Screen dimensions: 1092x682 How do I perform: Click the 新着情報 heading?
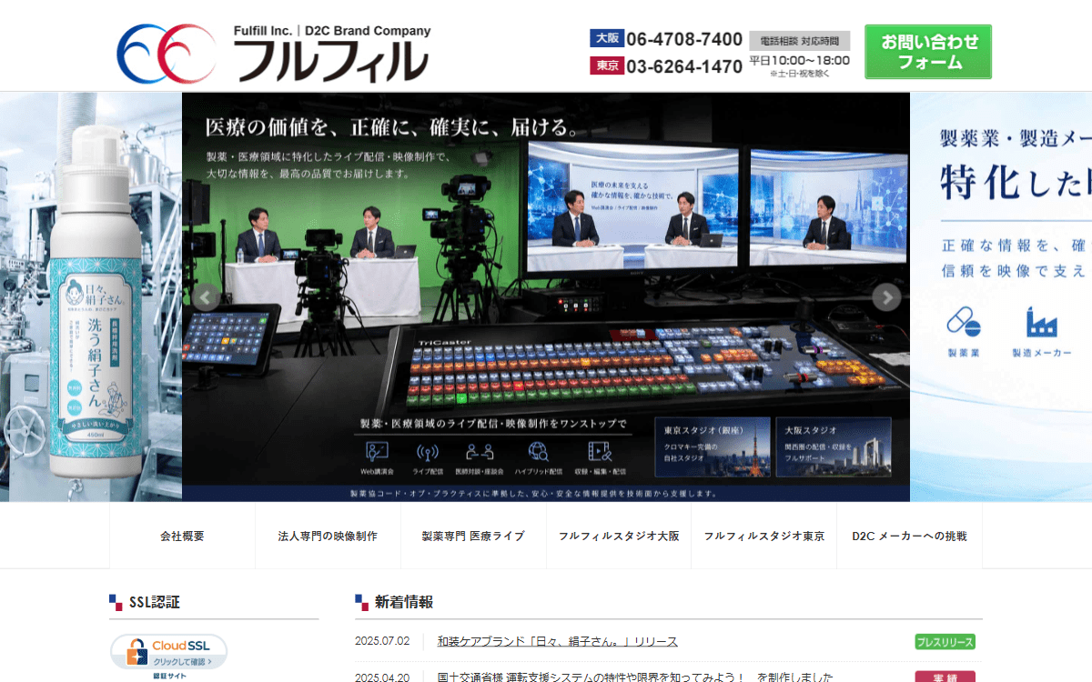pos(404,602)
